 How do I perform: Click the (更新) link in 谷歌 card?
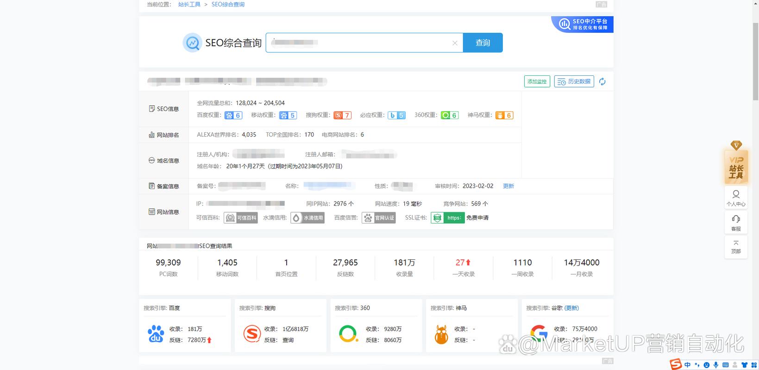point(572,308)
